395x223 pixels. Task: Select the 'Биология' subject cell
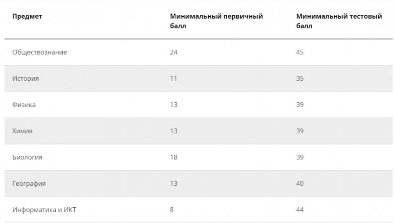(27, 157)
